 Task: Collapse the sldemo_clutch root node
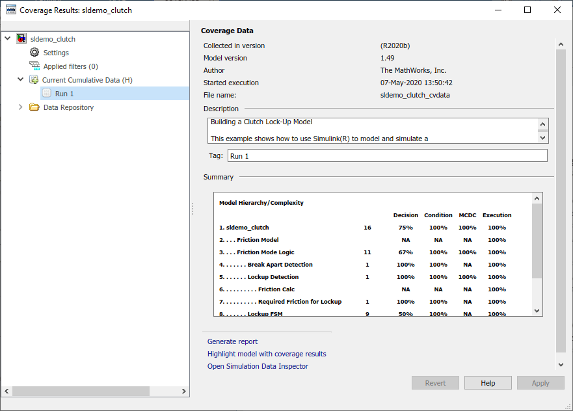(x=8, y=39)
